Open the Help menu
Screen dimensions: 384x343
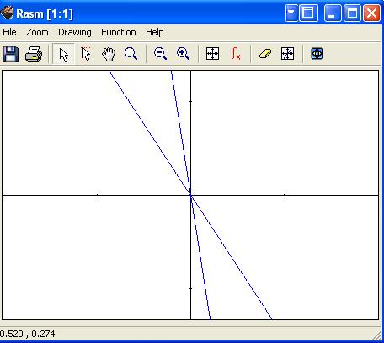click(x=155, y=32)
